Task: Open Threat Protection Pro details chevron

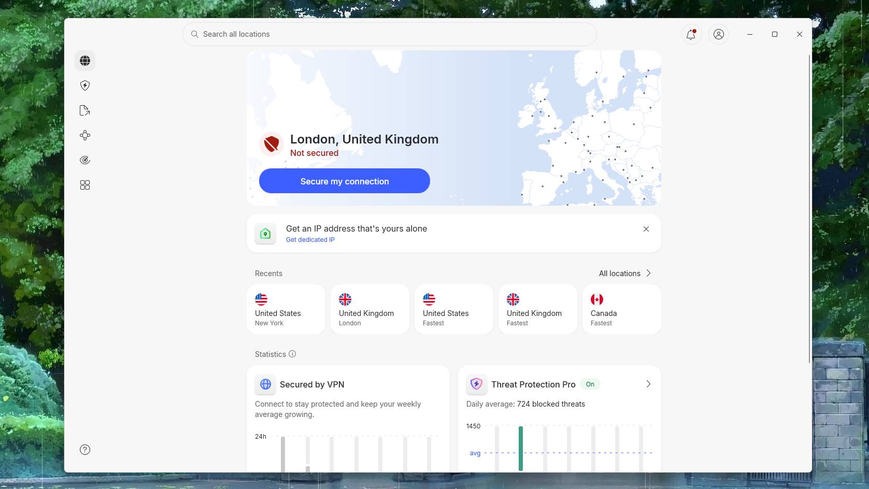Action: (x=648, y=384)
